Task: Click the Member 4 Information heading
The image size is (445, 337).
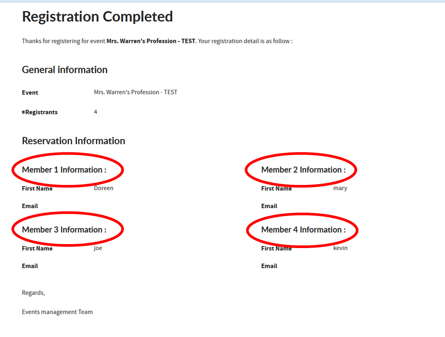Action: (303, 230)
